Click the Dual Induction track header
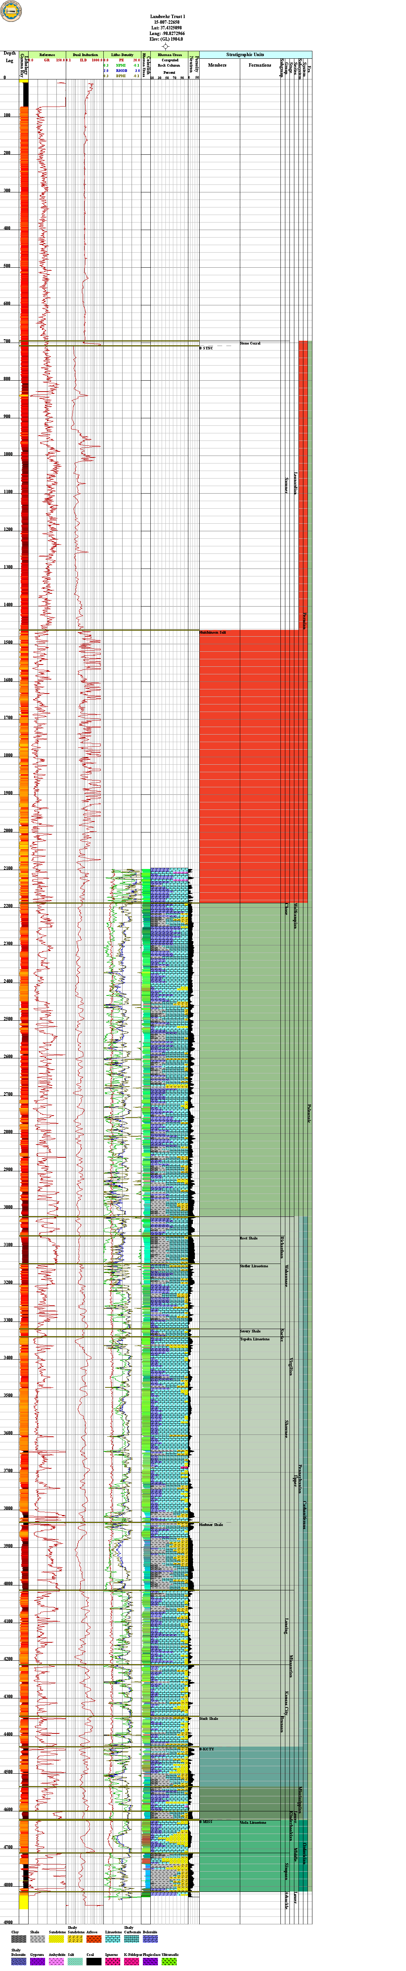The image size is (406, 1971). 85,55
